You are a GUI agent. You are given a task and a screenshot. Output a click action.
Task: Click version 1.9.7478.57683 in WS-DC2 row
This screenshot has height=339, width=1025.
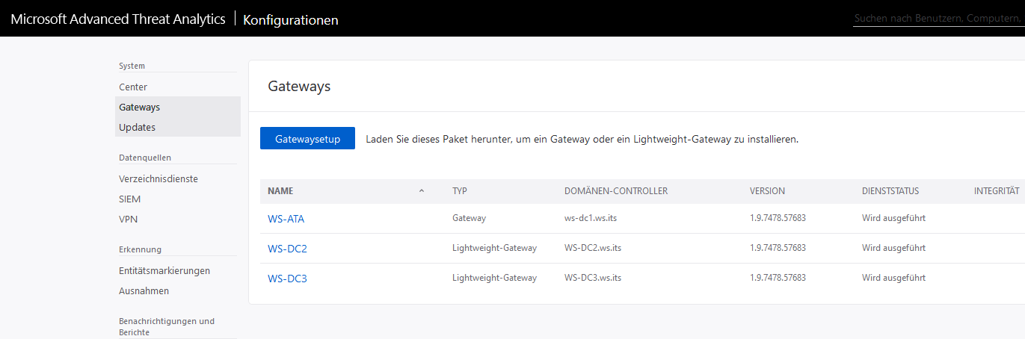(x=778, y=248)
